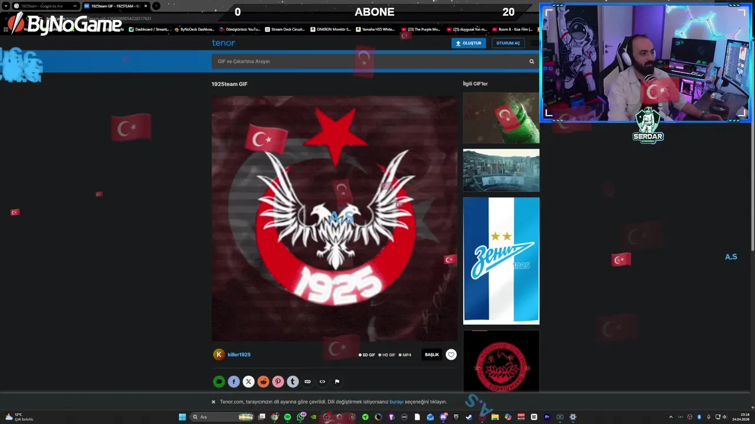Click the magnifier search icon in Tenor search bar
The width and height of the screenshot is (755, 424).
click(531, 61)
